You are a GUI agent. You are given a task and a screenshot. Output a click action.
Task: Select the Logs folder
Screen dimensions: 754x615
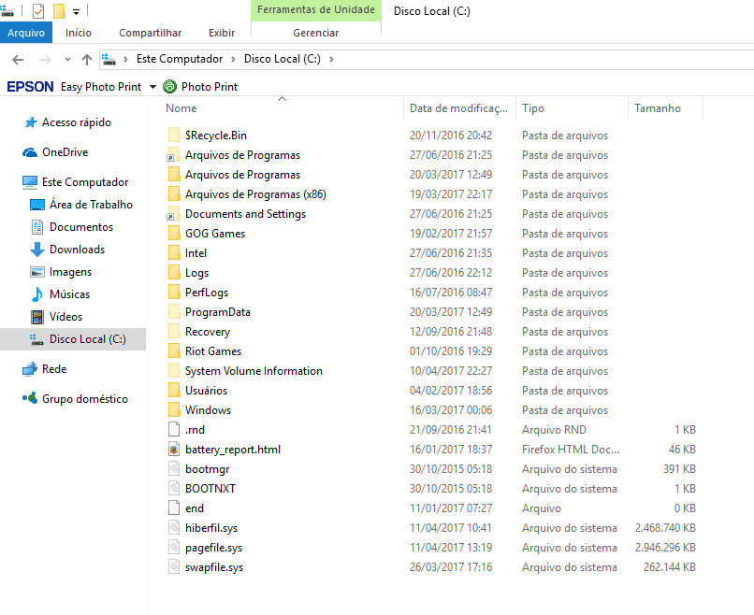196,273
